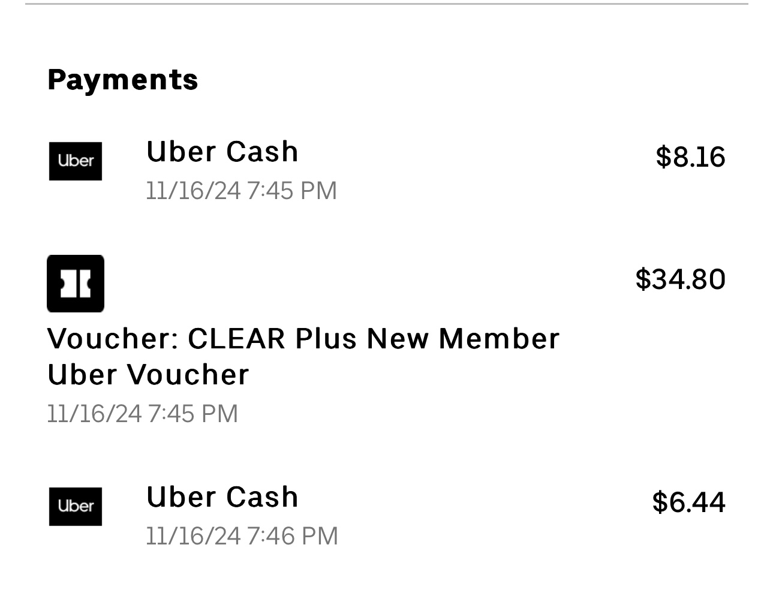Select the black ticket symbol above the voucher label
This screenshot has width=770, height=614.
[76, 284]
